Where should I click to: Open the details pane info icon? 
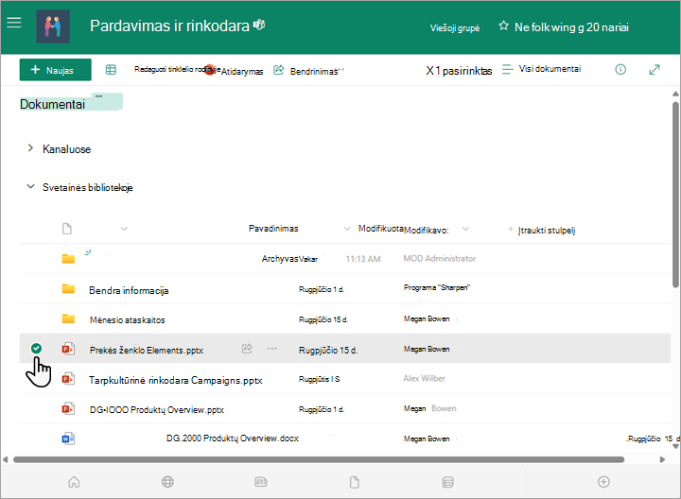tap(620, 69)
